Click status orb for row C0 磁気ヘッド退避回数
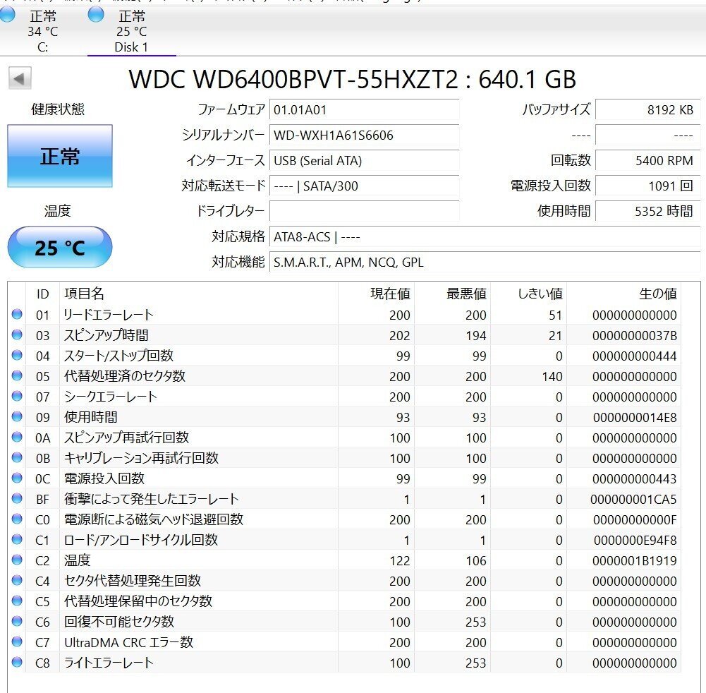This screenshot has width=706, height=693. point(17,519)
